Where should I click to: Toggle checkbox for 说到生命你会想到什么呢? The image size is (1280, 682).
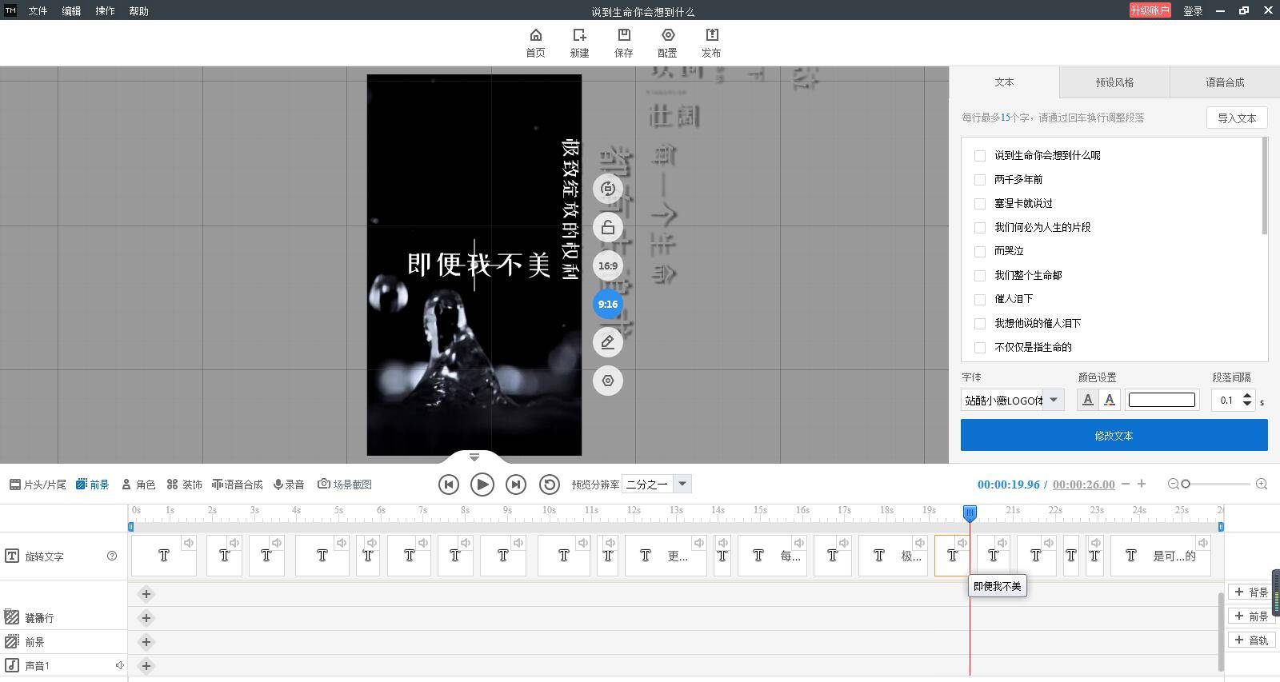coord(980,155)
